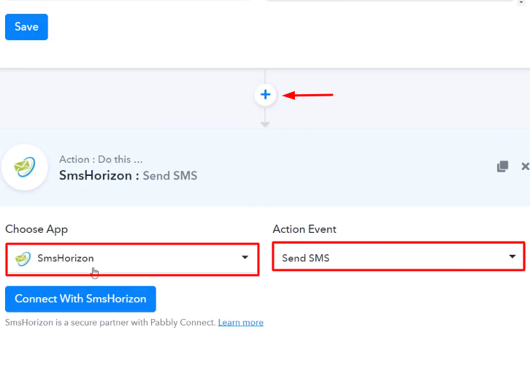This screenshot has height=365, width=530.
Task: Click the SmsHorizon secure partner notice text
Action: point(110,323)
